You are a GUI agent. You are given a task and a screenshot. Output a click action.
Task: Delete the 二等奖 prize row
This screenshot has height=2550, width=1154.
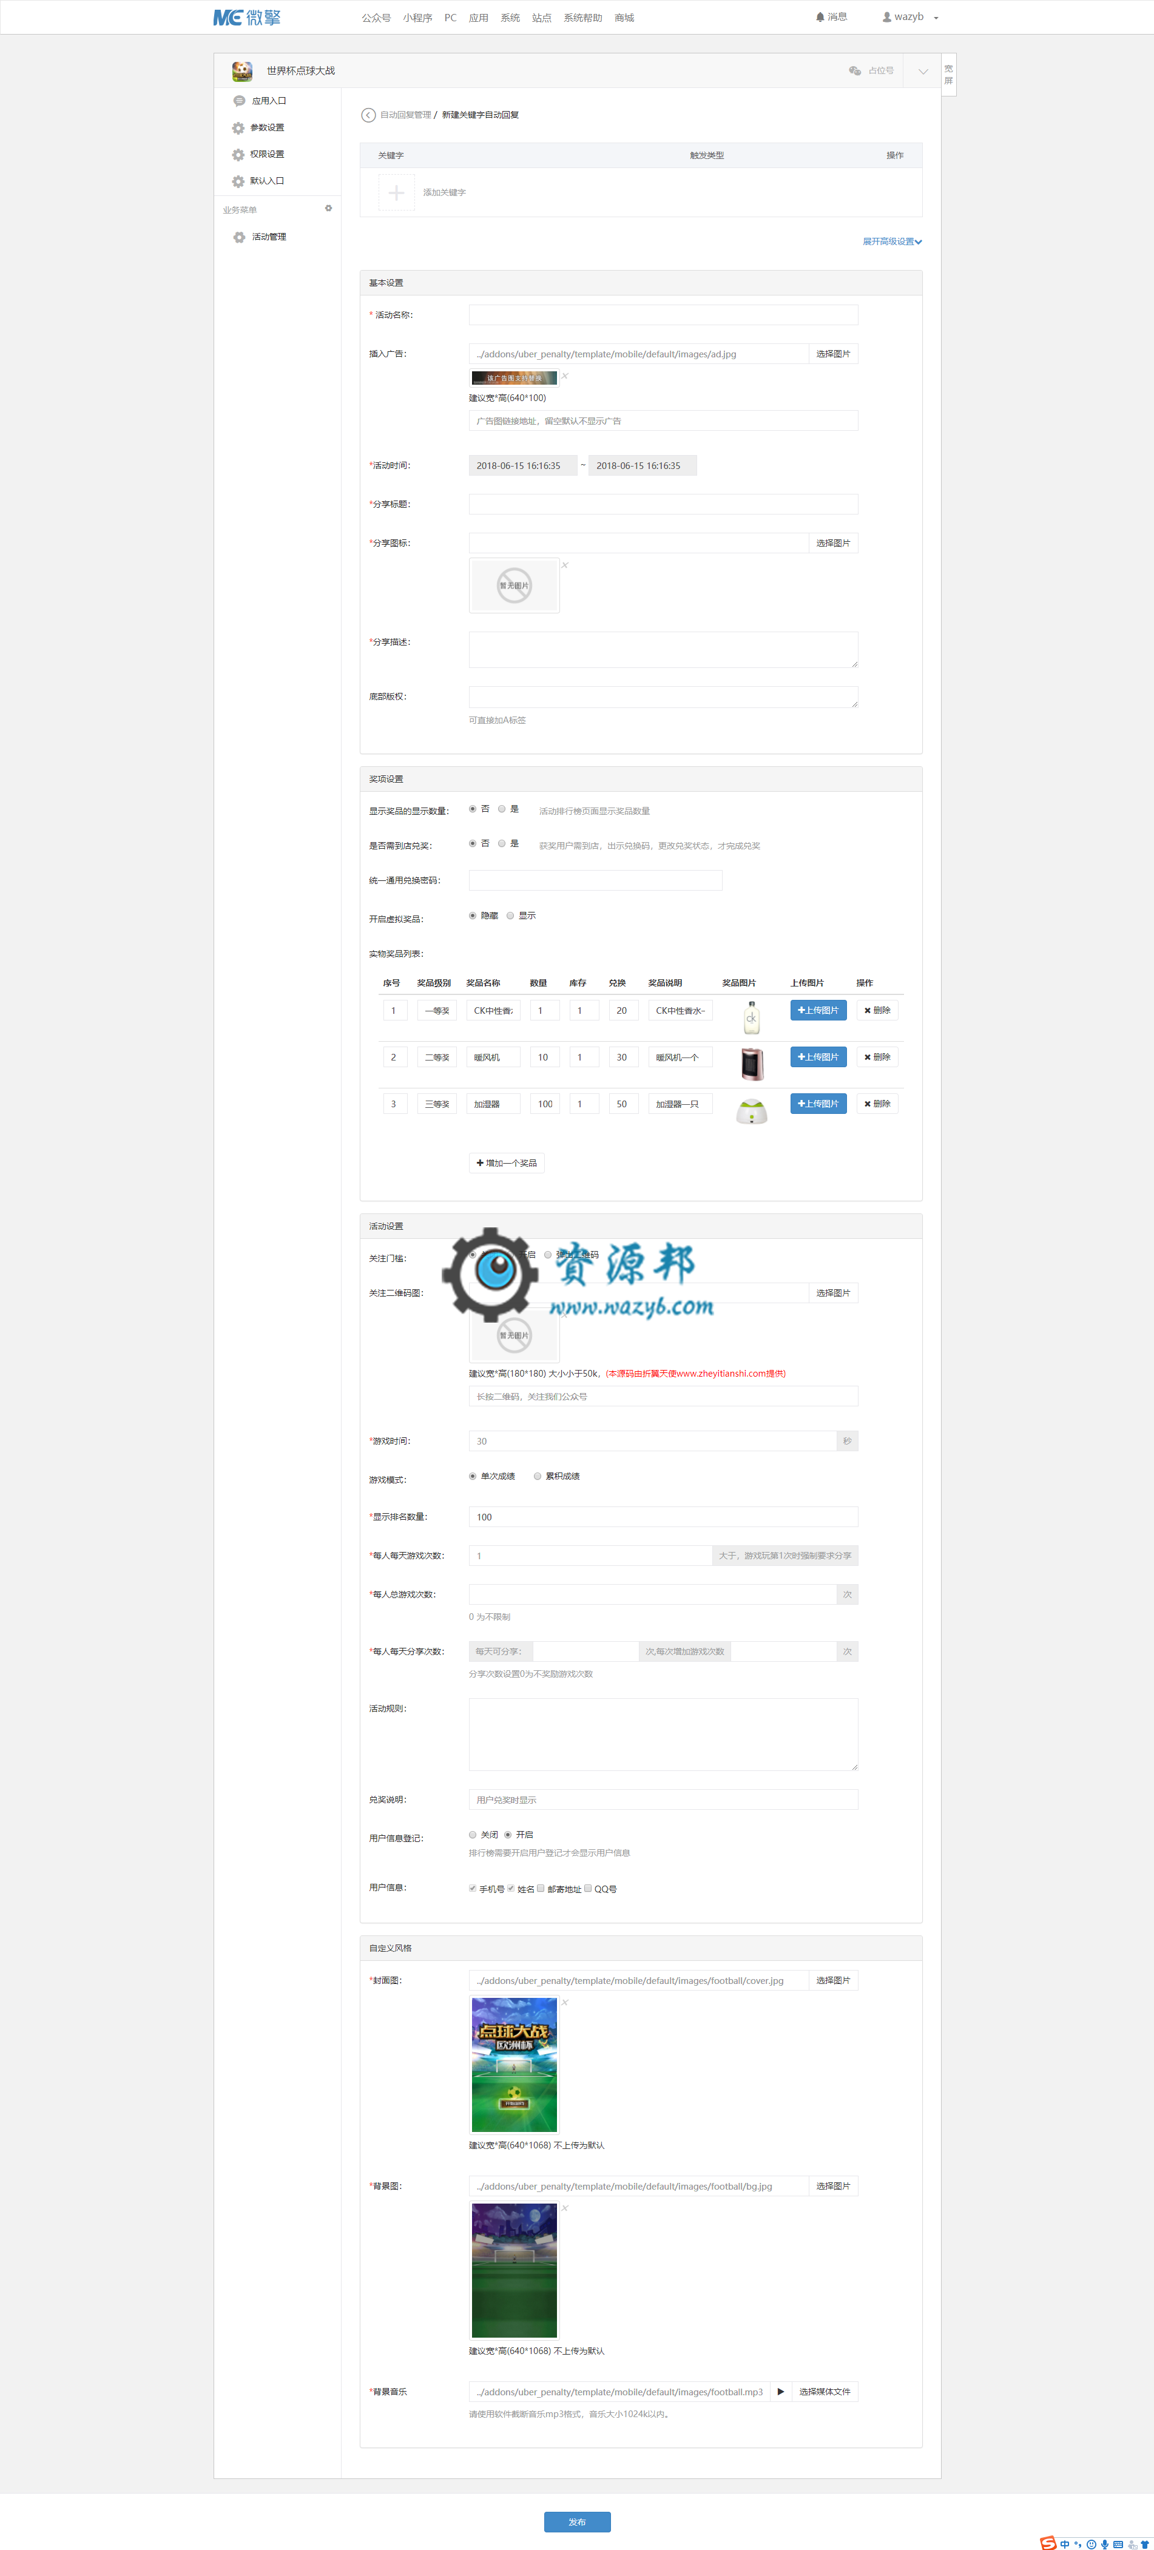tap(877, 1057)
